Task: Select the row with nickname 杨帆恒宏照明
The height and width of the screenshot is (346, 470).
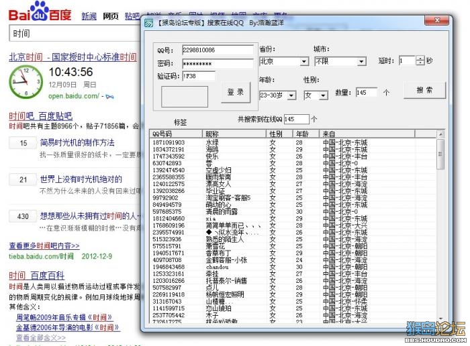Action: pyautogui.click(x=292, y=294)
